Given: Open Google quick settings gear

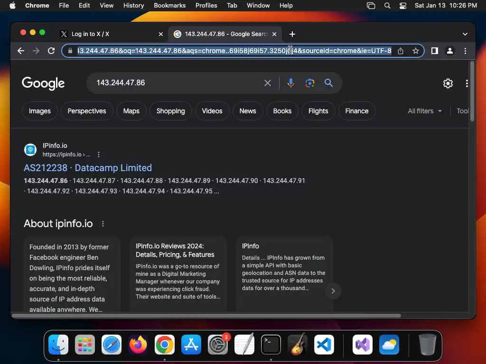Looking at the screenshot, I should pos(448,83).
